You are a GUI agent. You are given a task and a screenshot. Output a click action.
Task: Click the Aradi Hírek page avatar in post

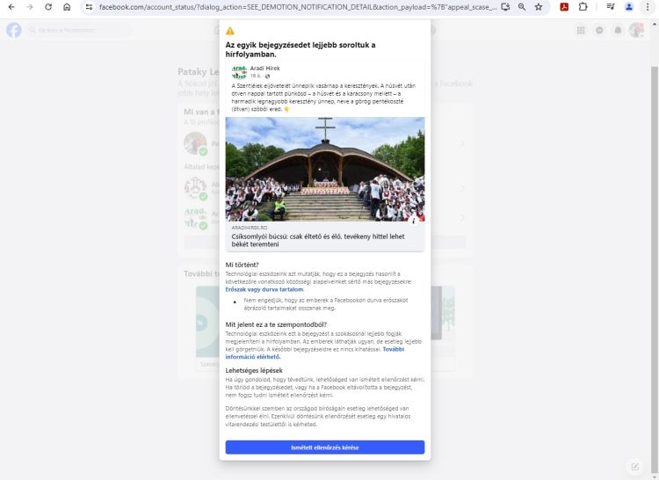click(x=239, y=72)
